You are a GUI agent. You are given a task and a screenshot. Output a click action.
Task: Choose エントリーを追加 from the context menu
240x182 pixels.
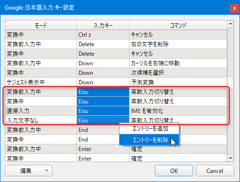[149, 129]
